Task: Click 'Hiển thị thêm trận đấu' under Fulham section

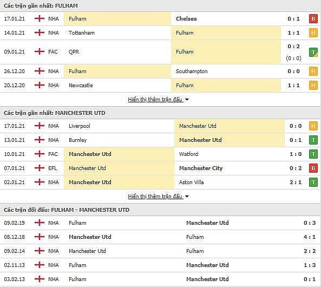Action: click(155, 99)
